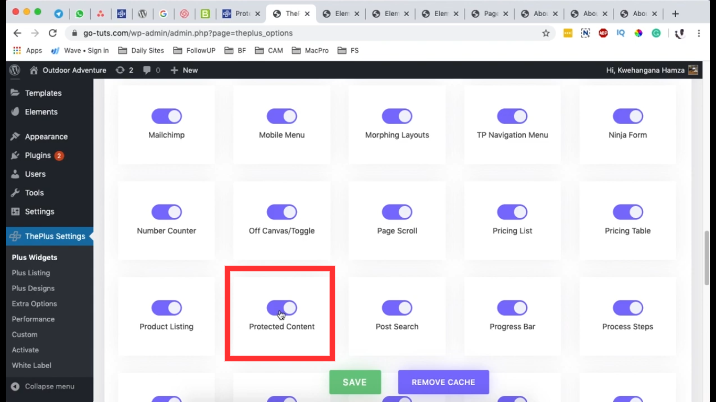Click the WordPress logo in admin bar
The image size is (716, 402).
coord(15,70)
